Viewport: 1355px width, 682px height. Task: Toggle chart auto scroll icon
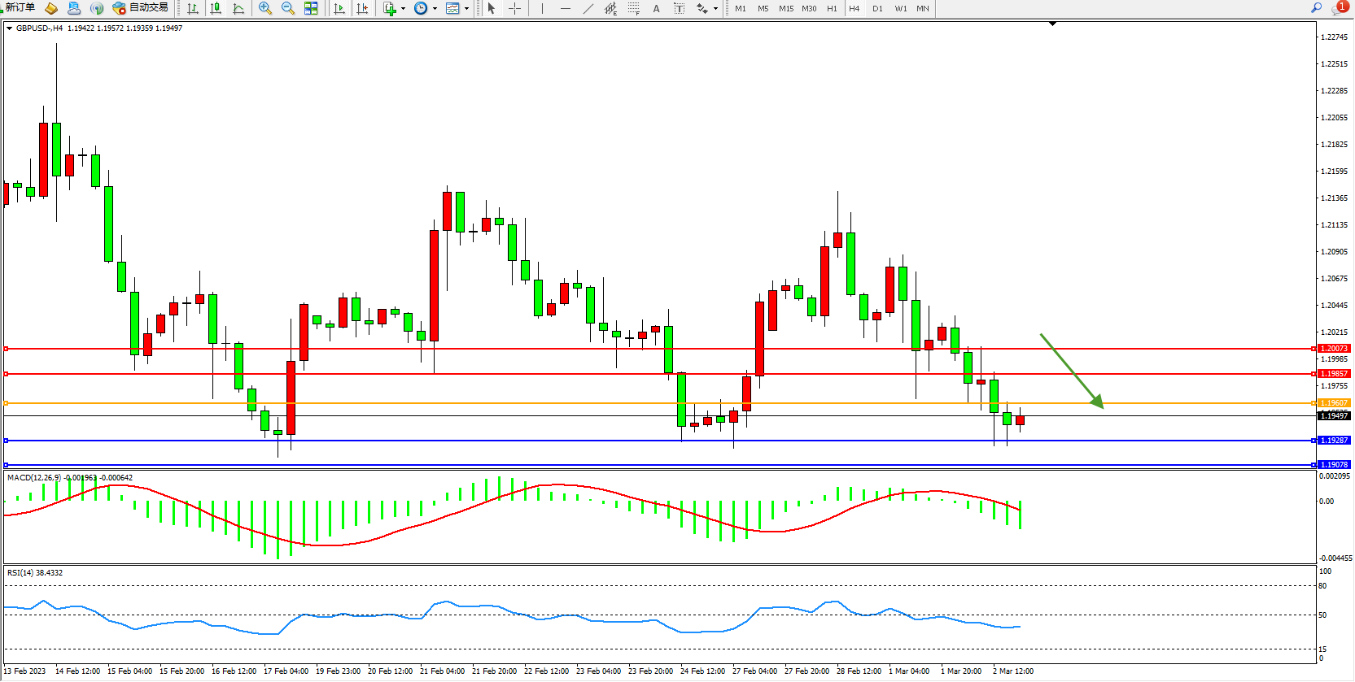(339, 8)
